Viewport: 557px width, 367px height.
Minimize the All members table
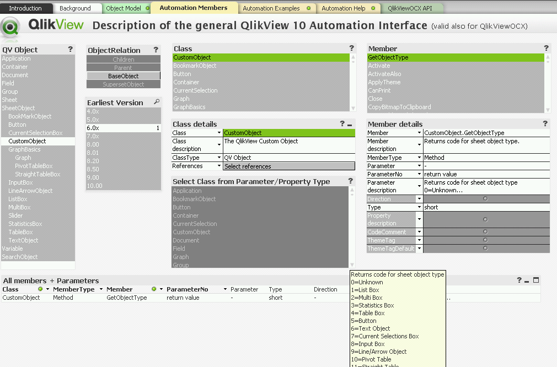point(527,281)
